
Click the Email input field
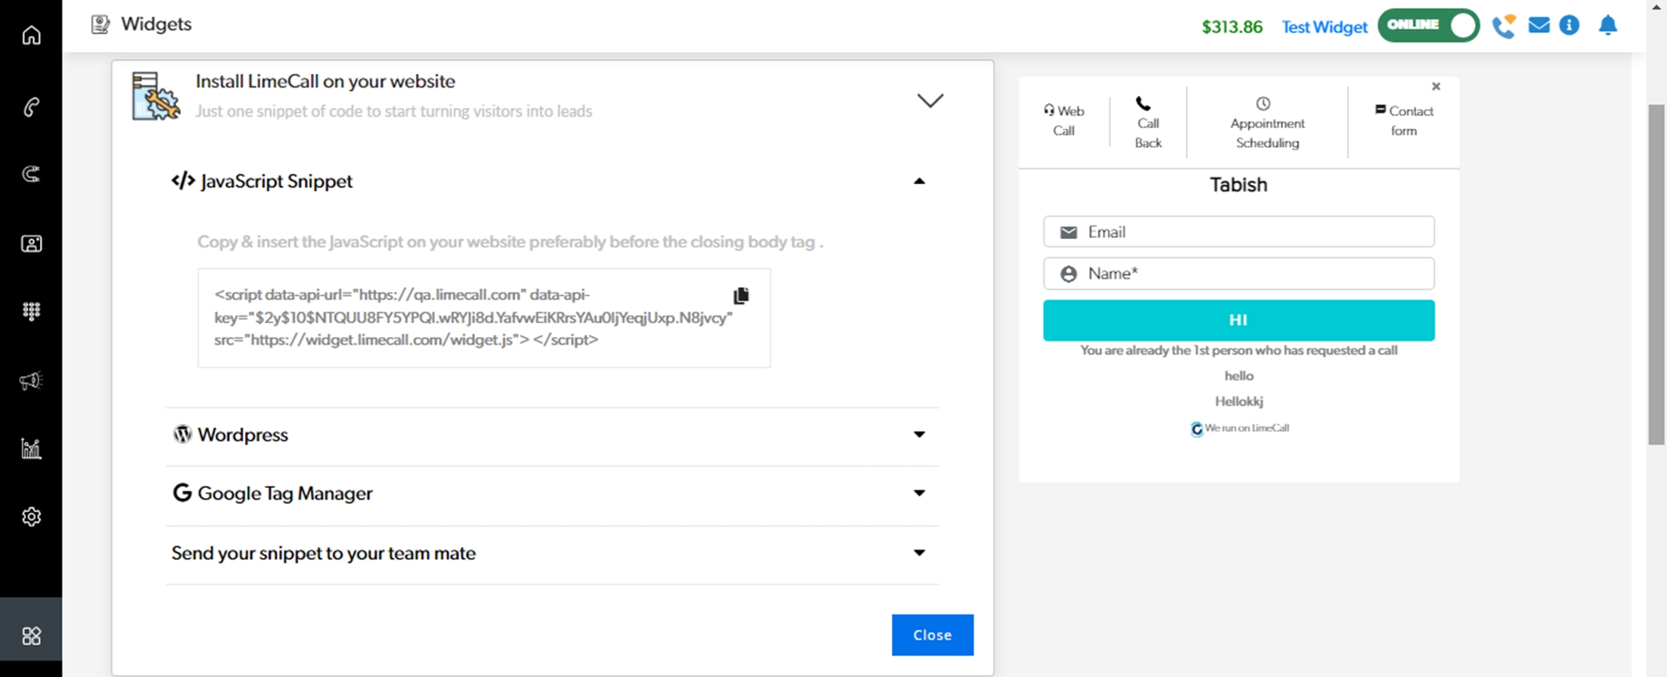[x=1239, y=232]
